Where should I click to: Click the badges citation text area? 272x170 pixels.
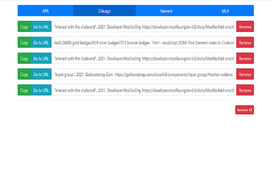[x=144, y=42]
